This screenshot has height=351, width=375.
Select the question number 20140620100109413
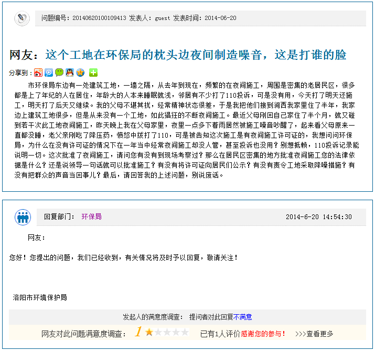99,18
